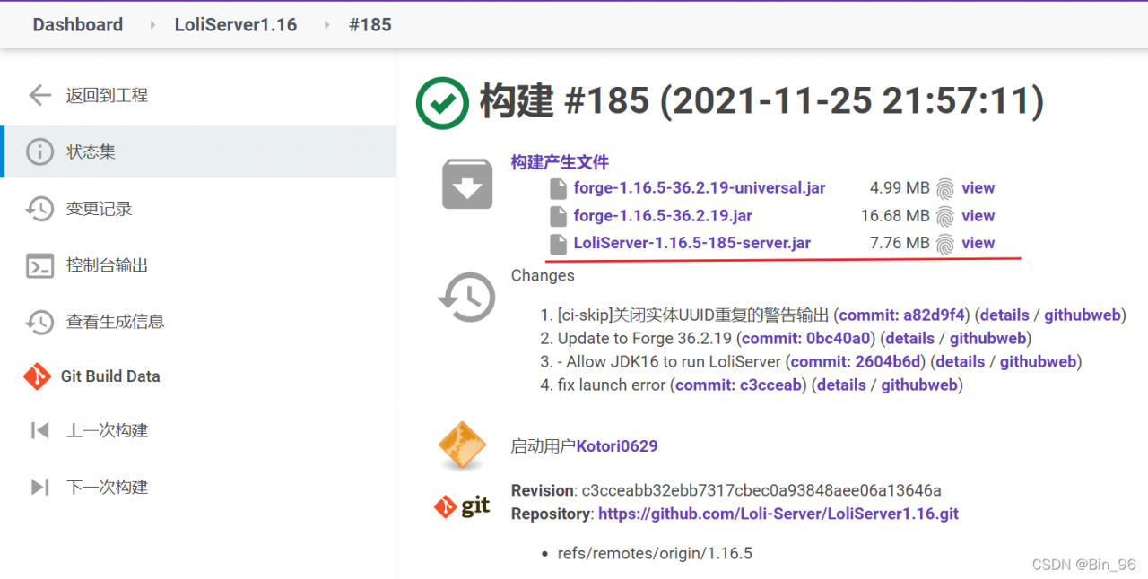Open 控制台输出 in the sidebar
This screenshot has height=579, width=1148.
tap(107, 265)
